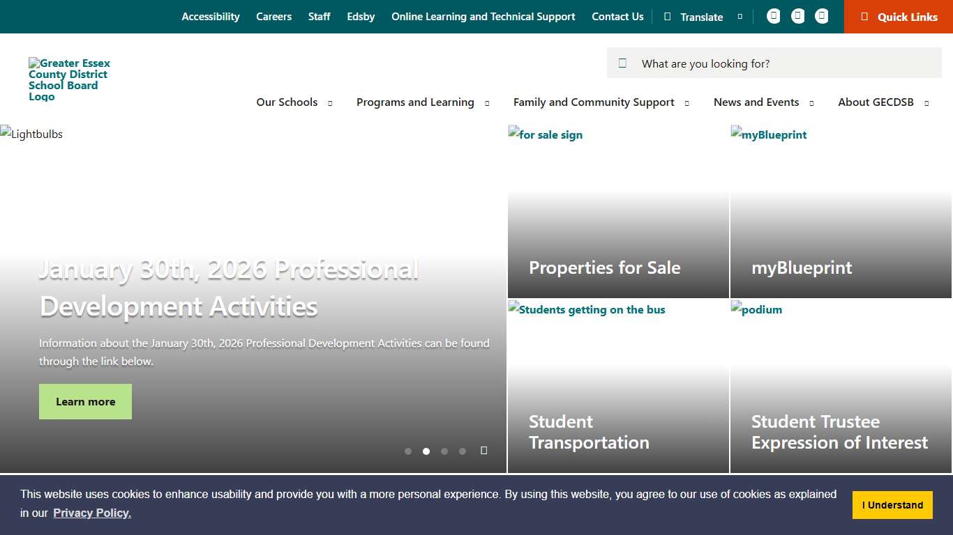
Task: Click the third social media icon in header
Action: point(821,15)
